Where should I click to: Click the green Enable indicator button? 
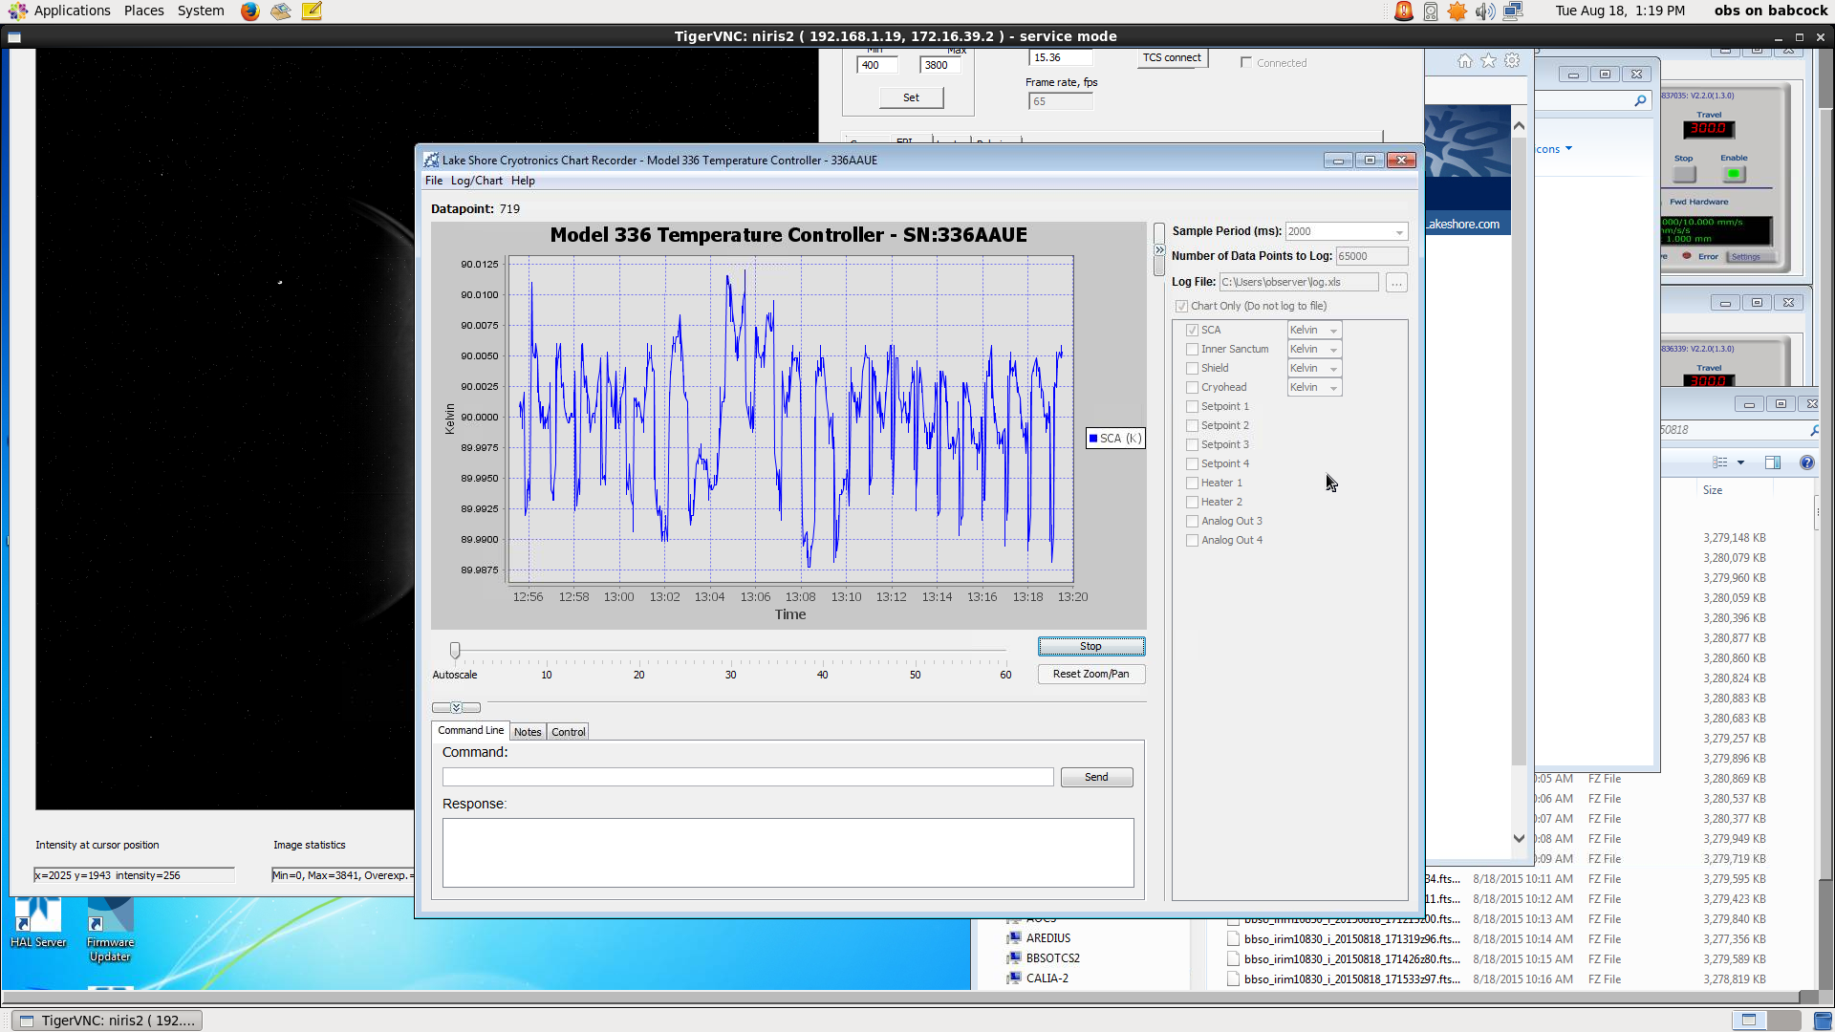[1734, 174]
